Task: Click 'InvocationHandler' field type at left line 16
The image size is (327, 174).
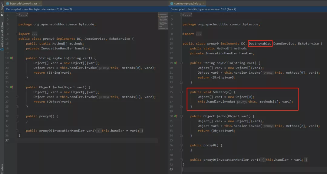Action: click(x=57, y=48)
